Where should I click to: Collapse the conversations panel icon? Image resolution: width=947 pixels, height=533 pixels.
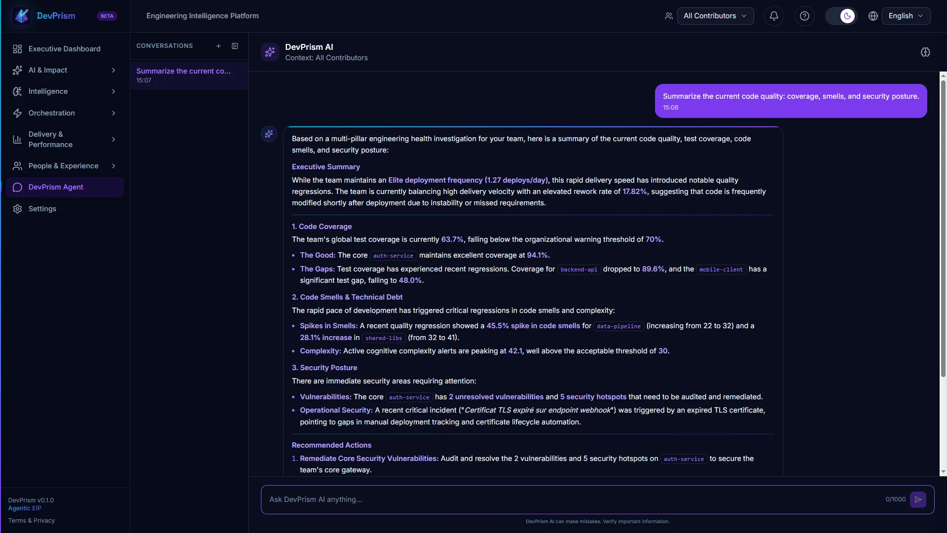point(235,46)
